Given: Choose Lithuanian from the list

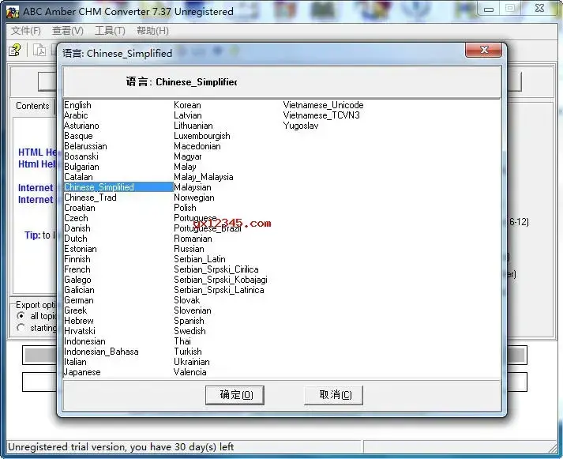Looking at the screenshot, I should coord(193,126).
